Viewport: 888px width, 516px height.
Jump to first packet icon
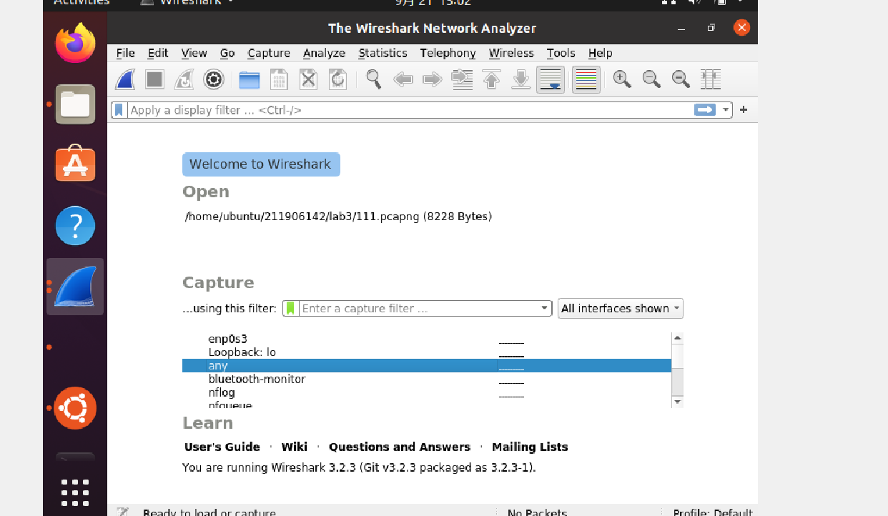point(492,79)
